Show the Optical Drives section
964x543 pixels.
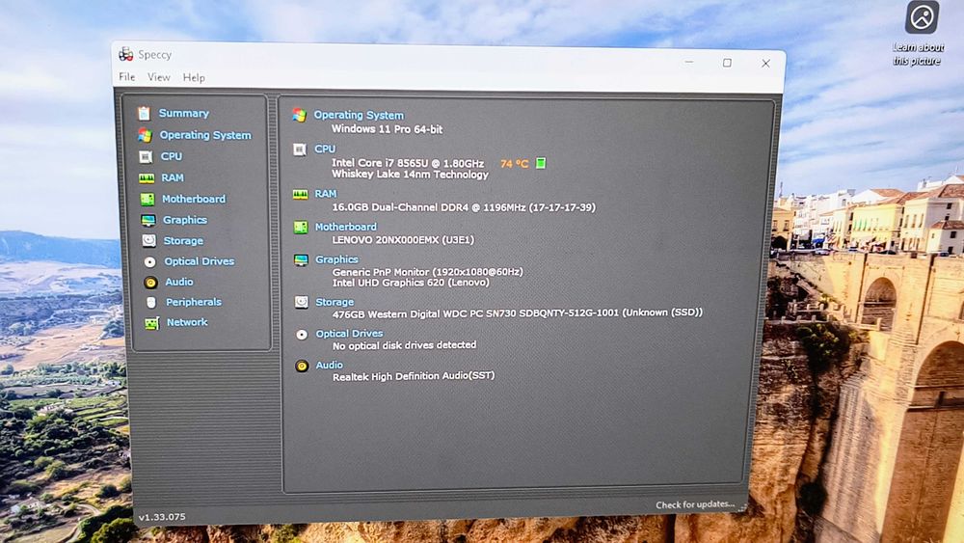click(x=200, y=261)
